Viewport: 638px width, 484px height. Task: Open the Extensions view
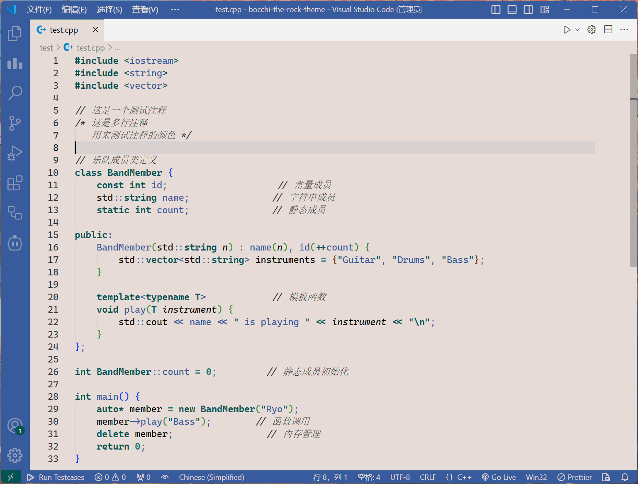(15, 183)
